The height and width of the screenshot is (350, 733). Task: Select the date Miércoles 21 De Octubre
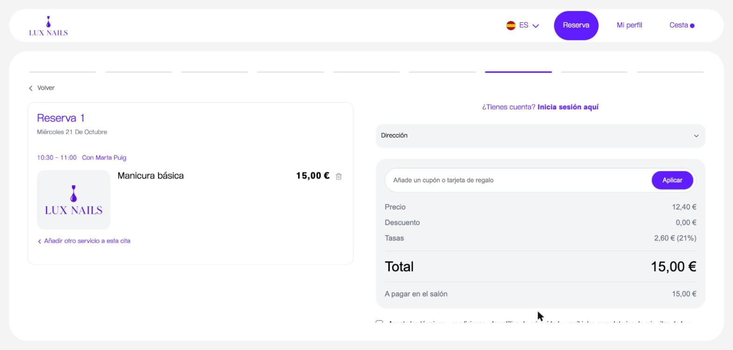point(72,132)
